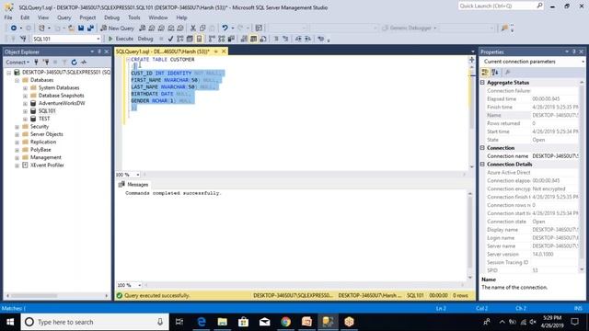Open Query Options icon beside estimated plan
589x331 pixels.
tap(190, 39)
